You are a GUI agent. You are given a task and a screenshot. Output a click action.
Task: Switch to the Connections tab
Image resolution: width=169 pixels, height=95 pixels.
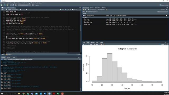pyautogui.click(x=98, y=8)
